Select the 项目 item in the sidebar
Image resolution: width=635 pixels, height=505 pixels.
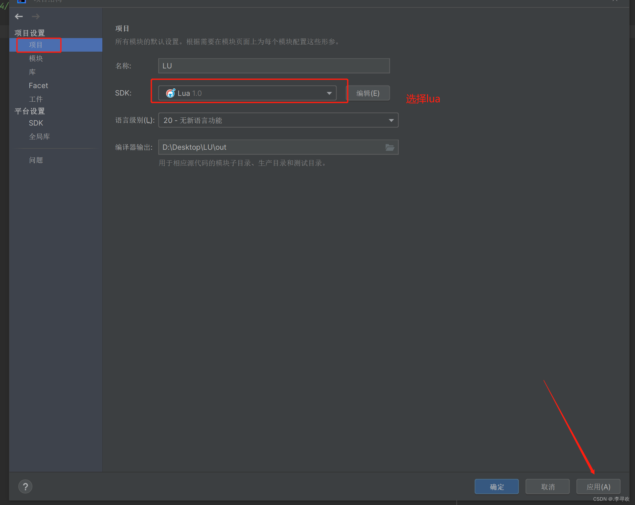(x=36, y=45)
